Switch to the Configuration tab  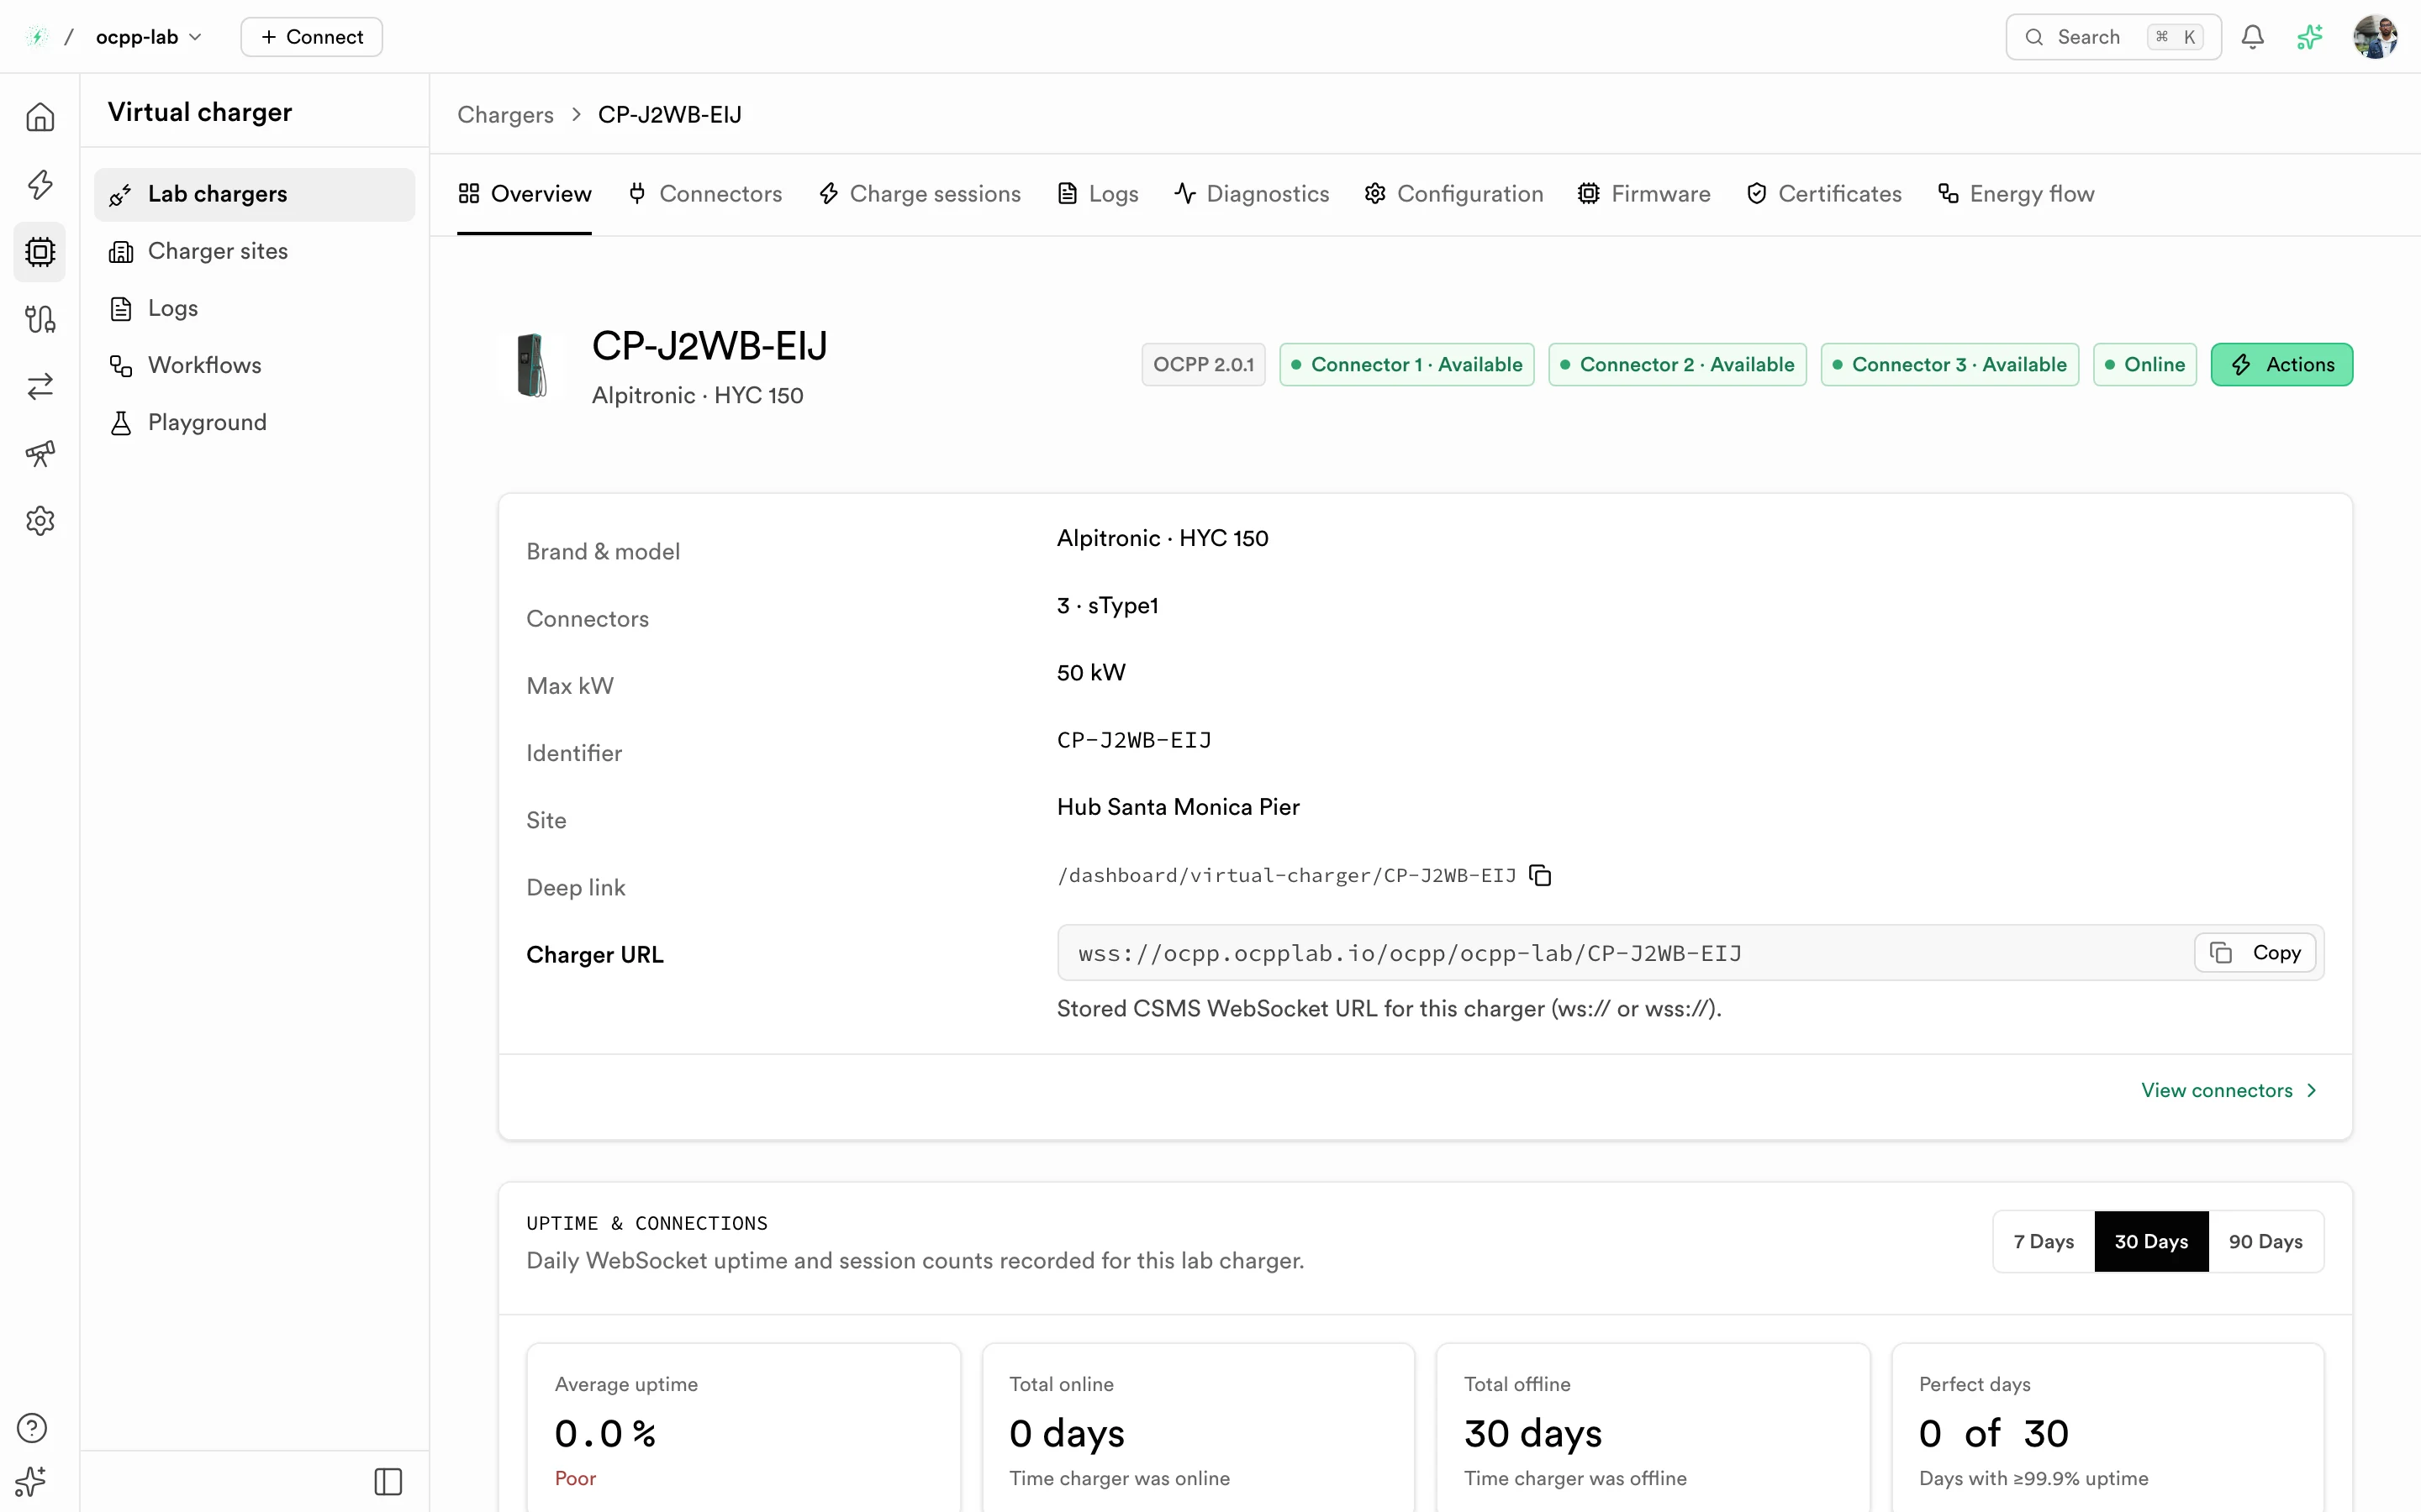coord(1453,194)
